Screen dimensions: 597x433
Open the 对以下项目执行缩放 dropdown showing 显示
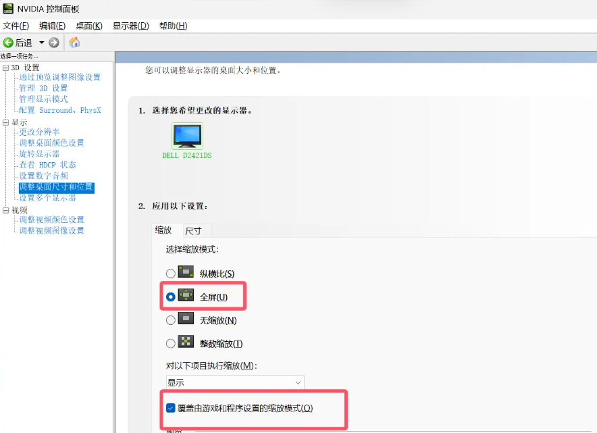point(235,382)
